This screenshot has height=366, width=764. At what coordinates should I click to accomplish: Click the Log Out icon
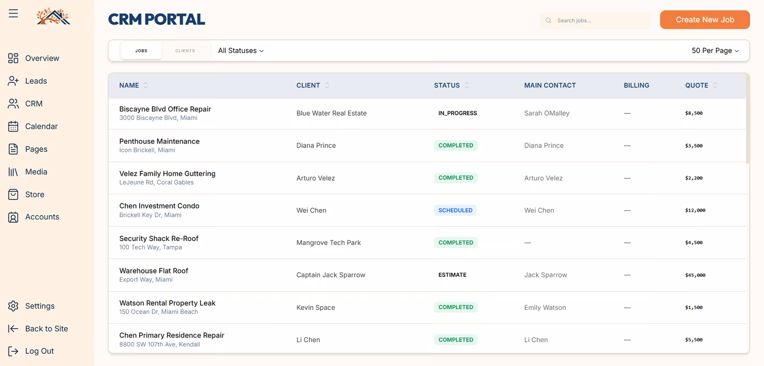coord(13,351)
